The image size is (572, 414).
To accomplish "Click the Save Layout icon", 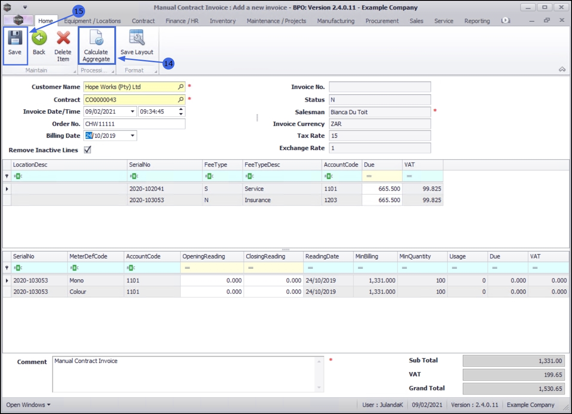I will tap(137, 38).
